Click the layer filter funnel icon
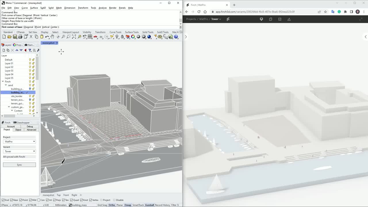Screen dimensions: 368x207 tap(30, 50)
